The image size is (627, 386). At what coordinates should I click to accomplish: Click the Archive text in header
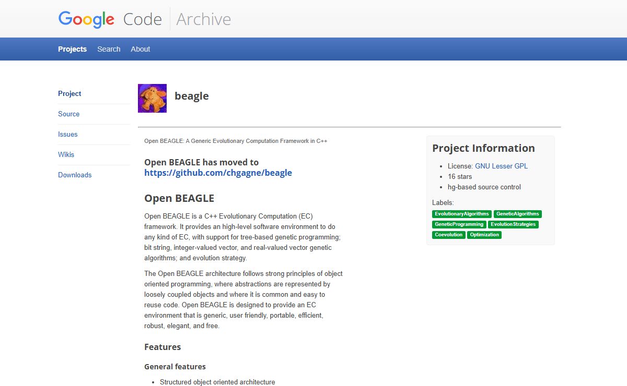(203, 19)
